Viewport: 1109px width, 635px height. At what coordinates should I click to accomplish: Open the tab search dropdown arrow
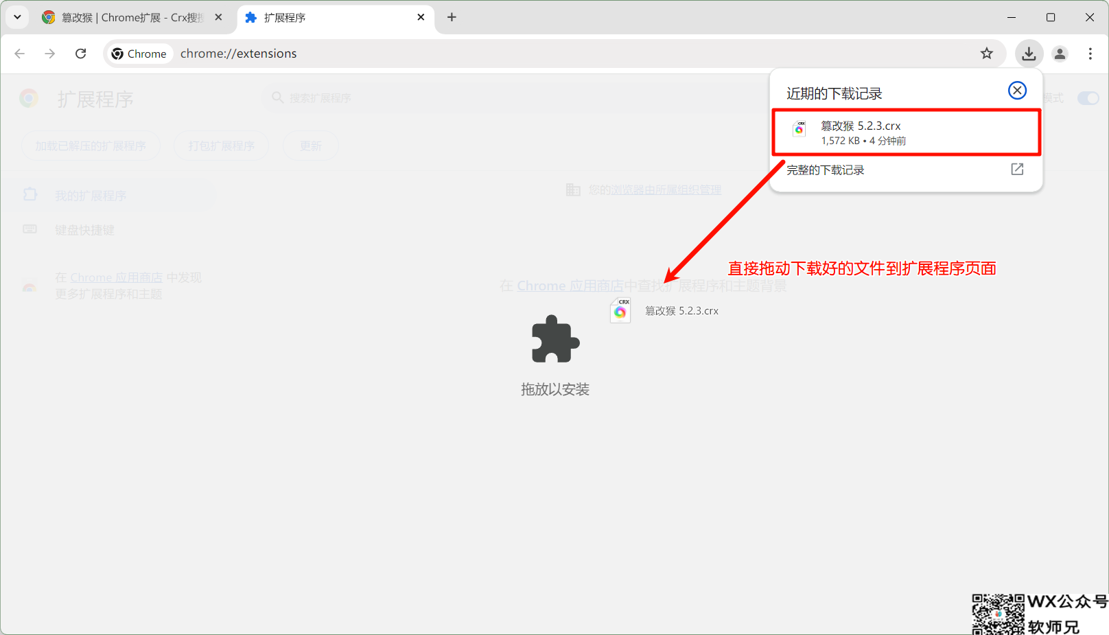point(17,17)
